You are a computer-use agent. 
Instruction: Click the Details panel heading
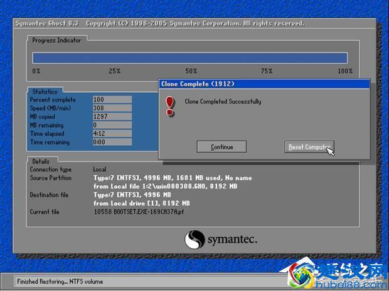pos(41,161)
